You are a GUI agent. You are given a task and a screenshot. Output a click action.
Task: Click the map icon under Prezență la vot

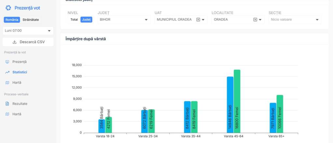[x=7, y=83]
